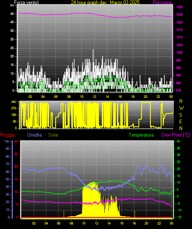Click the 'Forza vento)' chart label
The width and height of the screenshot is (192, 229).
click(26, 2)
